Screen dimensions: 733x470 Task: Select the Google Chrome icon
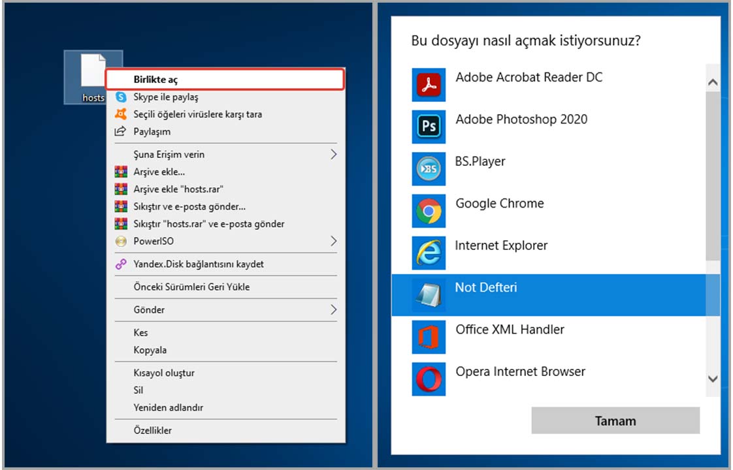pyautogui.click(x=429, y=211)
